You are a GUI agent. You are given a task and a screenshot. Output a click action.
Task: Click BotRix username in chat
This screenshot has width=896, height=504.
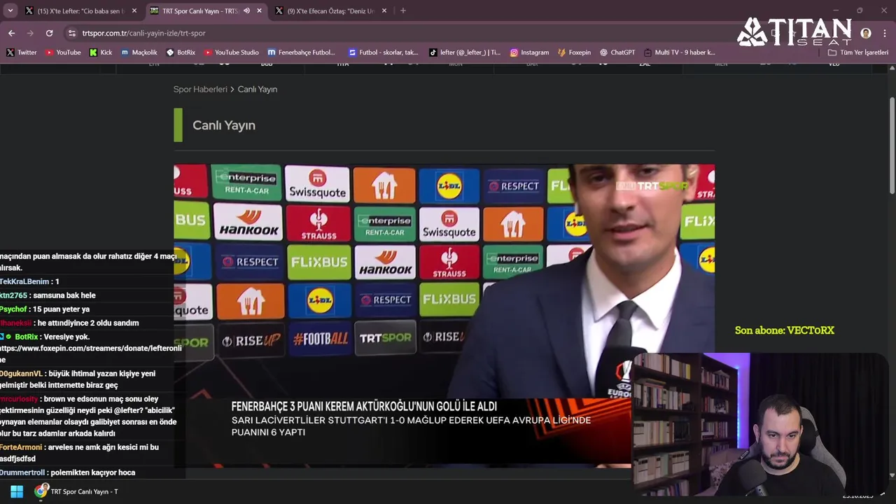(x=27, y=337)
